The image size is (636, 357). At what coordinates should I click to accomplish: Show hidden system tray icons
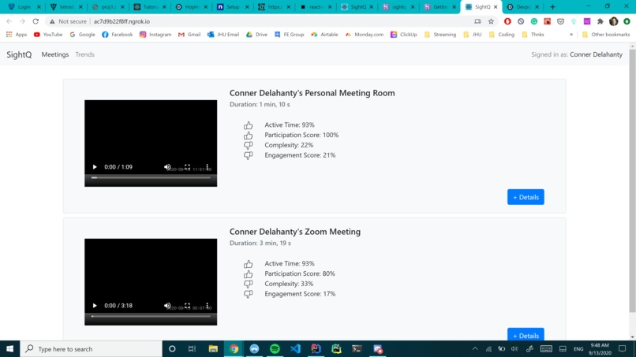pyautogui.click(x=475, y=349)
